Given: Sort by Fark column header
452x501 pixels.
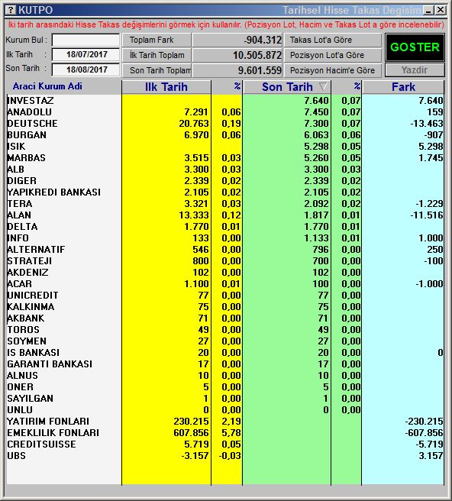Looking at the screenshot, I should (x=403, y=87).
